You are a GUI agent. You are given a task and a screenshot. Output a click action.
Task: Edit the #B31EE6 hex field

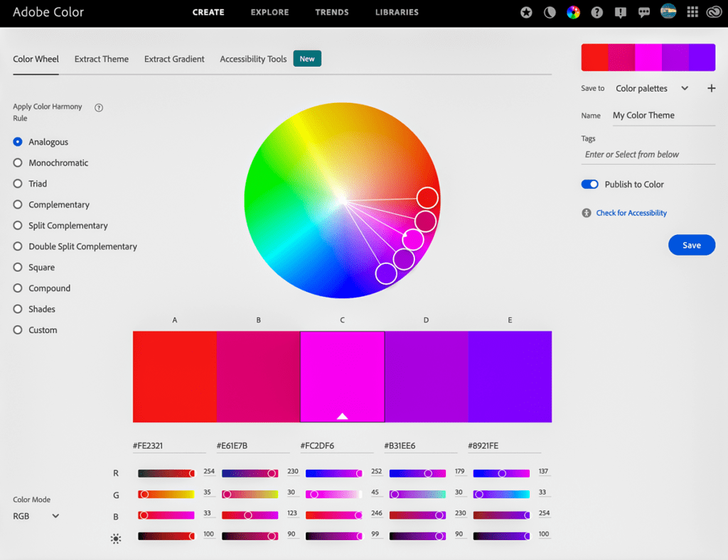(421, 446)
